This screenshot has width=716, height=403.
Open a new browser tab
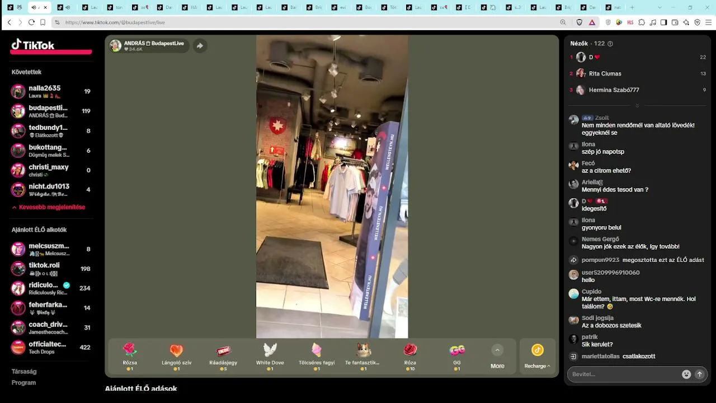coord(632,7)
